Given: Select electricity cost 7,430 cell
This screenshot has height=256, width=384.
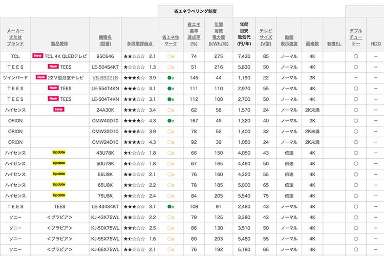Looking at the screenshot, I should tap(244, 56).
